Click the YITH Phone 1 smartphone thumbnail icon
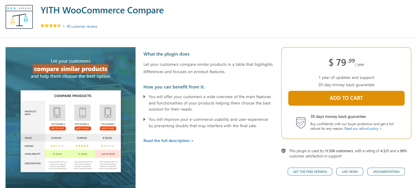This screenshot has width=418, height=188. click(x=108, y=113)
